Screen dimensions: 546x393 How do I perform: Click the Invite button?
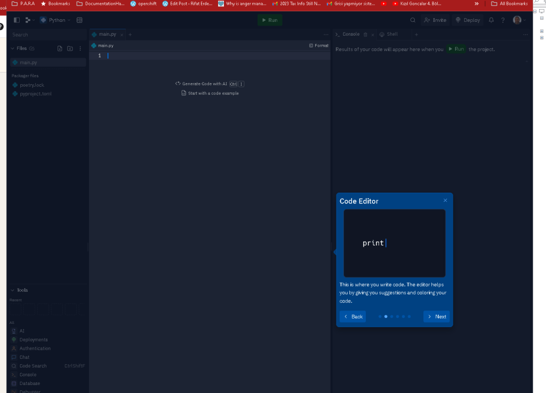click(x=435, y=20)
